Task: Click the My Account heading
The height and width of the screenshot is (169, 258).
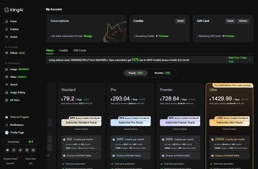Action: 54,9
